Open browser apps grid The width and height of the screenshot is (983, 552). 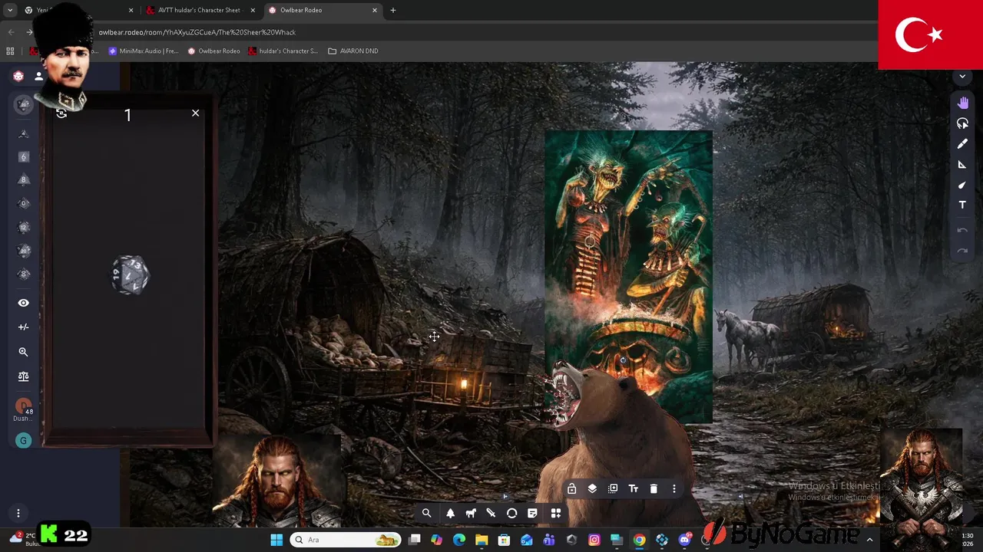point(11,51)
